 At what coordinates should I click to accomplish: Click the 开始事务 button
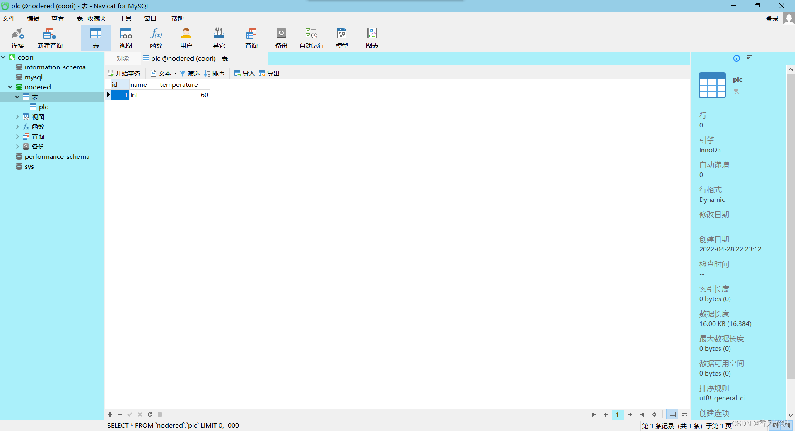pyautogui.click(x=124, y=73)
